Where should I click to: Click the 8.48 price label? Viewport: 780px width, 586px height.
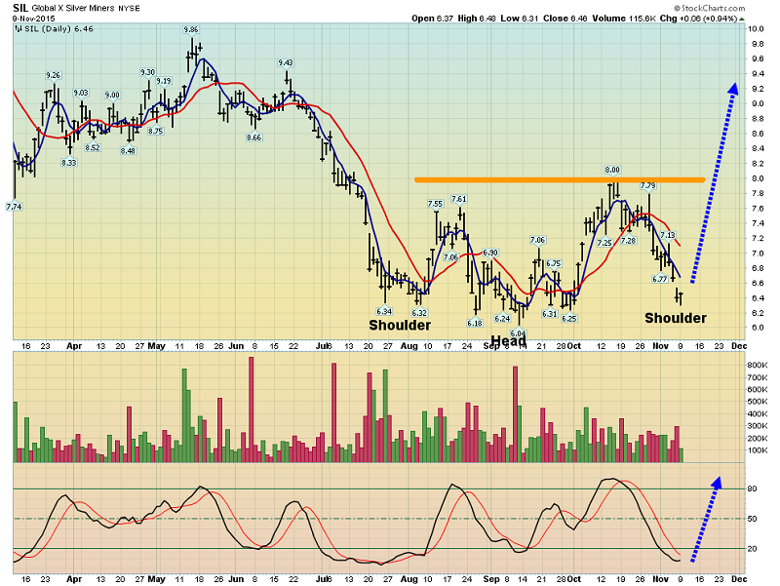point(128,151)
